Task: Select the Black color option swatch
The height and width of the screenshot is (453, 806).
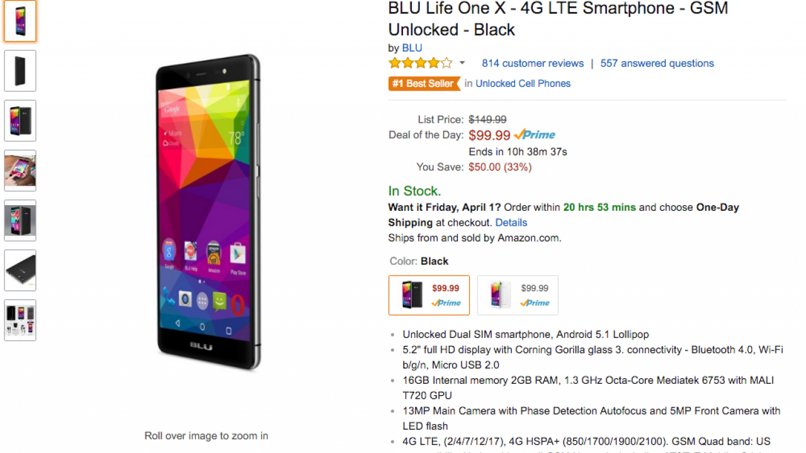Action: 429,295
